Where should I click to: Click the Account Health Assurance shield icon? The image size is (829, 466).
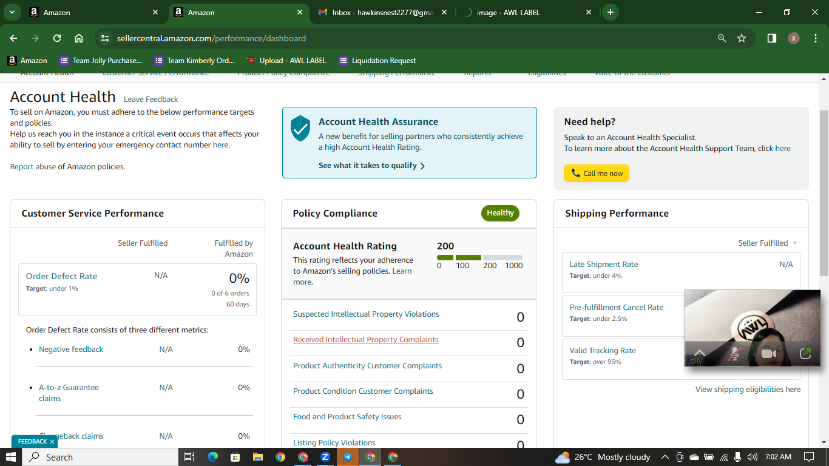[x=300, y=129]
